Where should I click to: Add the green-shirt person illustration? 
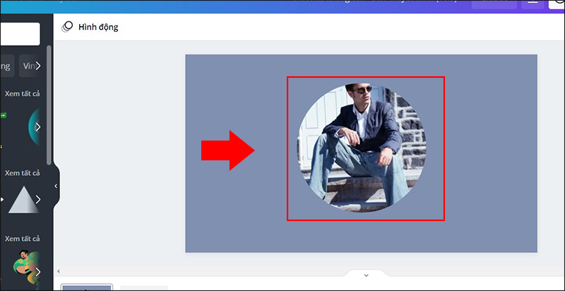(x=25, y=270)
